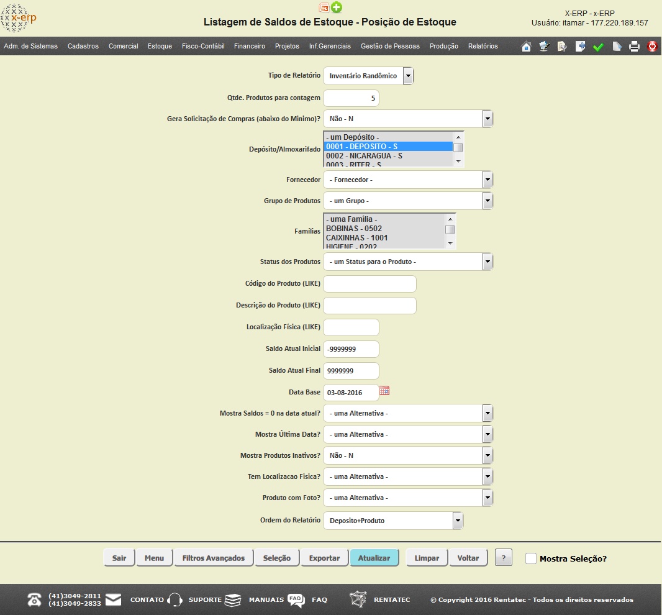Image resolution: width=662 pixels, height=615 pixels.
Task: Select BOBINAS - 0502 in Famílias list
Action: pyautogui.click(x=384, y=229)
